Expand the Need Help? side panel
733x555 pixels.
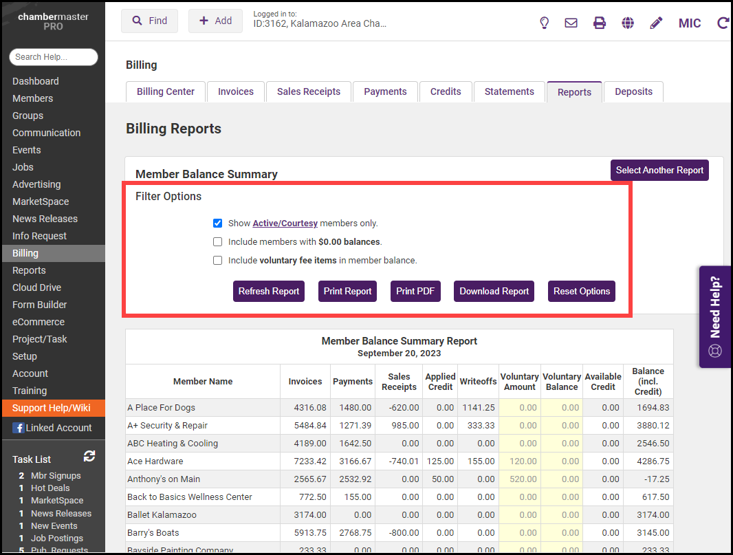point(715,317)
